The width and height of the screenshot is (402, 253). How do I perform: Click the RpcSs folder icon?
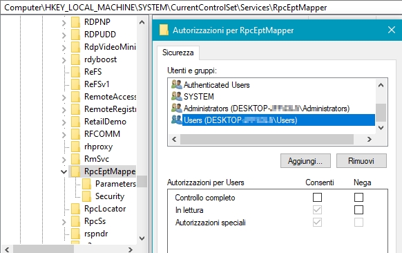(75, 221)
